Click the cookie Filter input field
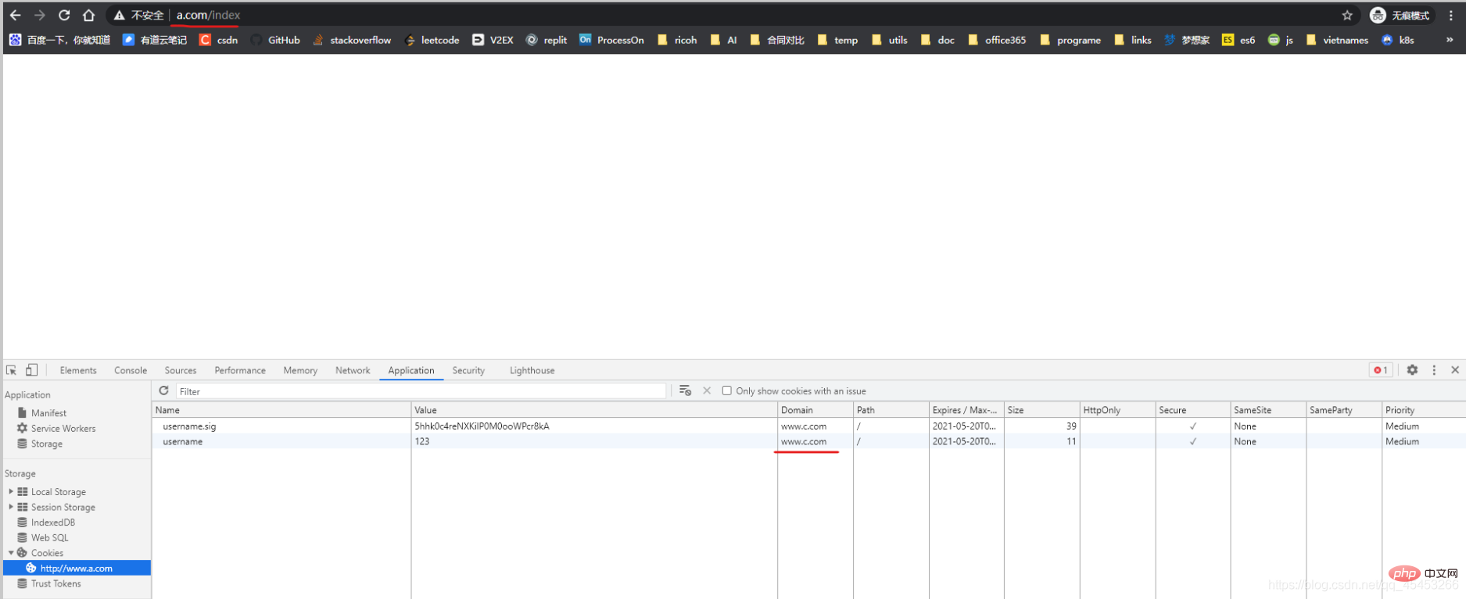The height and width of the screenshot is (599, 1466). (x=421, y=391)
